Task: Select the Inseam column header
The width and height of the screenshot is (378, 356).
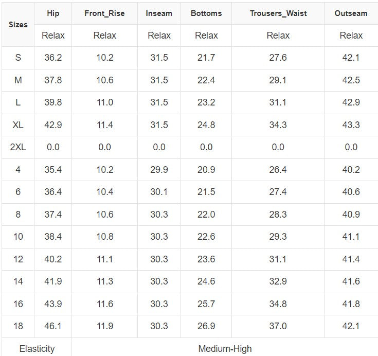Action: tap(159, 13)
